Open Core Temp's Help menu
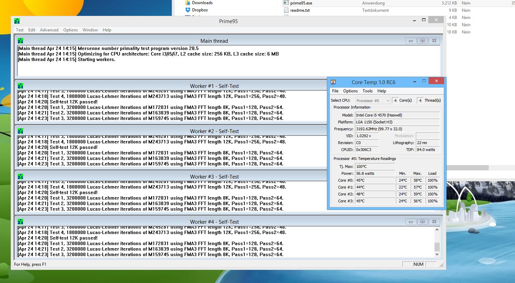515x283 pixels. tap(382, 91)
